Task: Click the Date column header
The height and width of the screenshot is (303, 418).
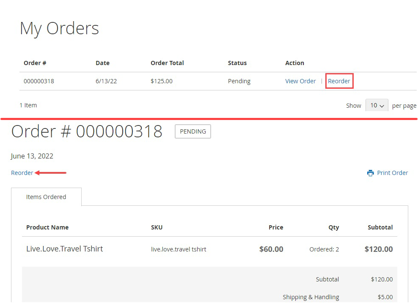Action: [x=102, y=63]
